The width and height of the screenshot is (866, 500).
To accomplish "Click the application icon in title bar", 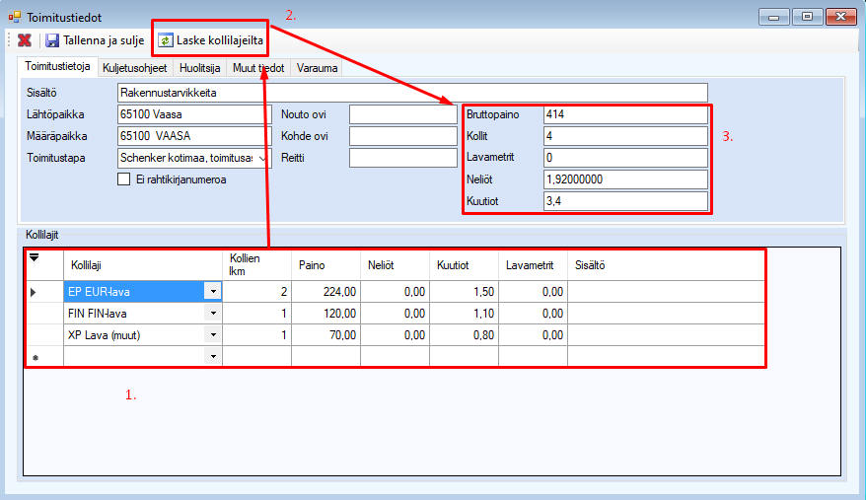I will tap(13, 17).
